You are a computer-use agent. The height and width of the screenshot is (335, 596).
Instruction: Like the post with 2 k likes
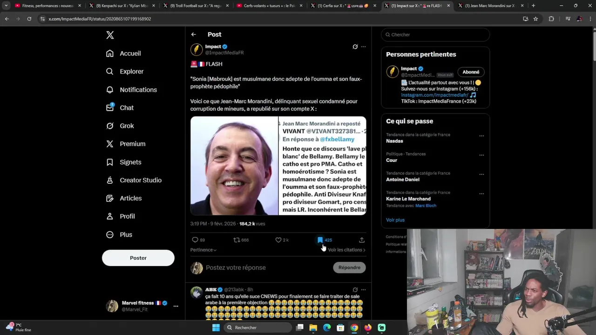coord(278,240)
